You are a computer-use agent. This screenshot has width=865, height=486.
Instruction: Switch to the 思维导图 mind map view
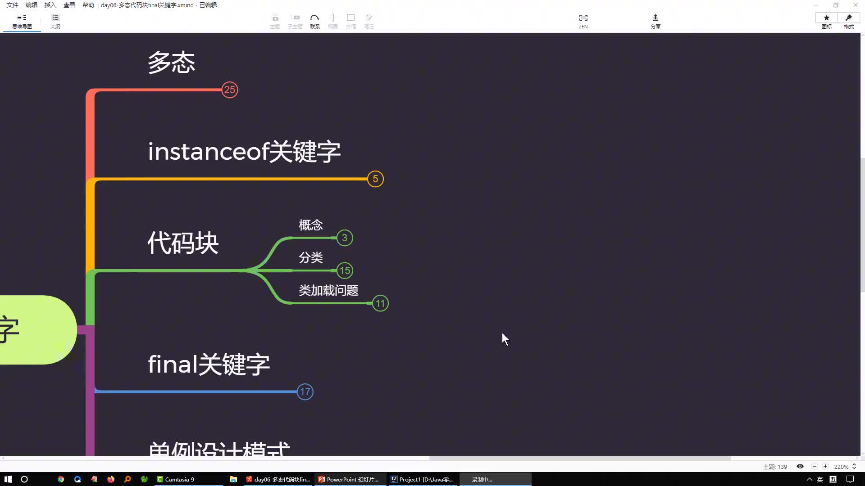point(22,21)
